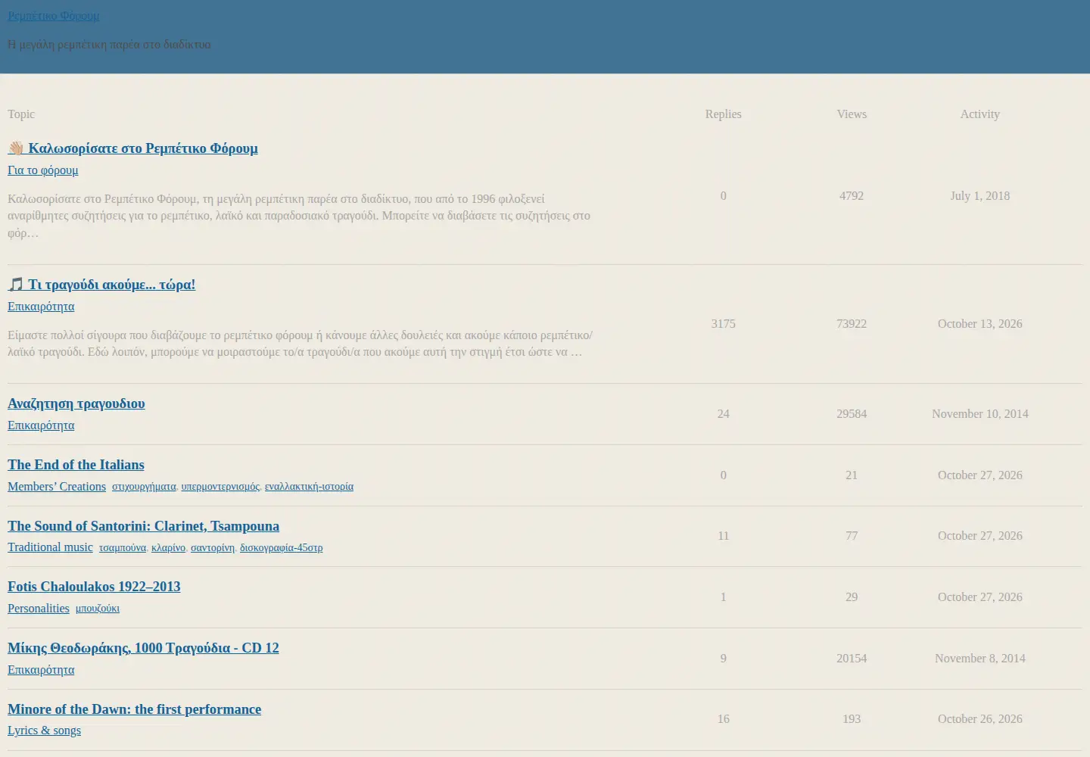Select the εναλλακτική-ιστορία tag
The height and width of the screenshot is (757, 1090).
[309, 487]
